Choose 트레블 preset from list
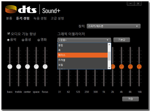The height and width of the screenshot is (111, 150). [82, 60]
